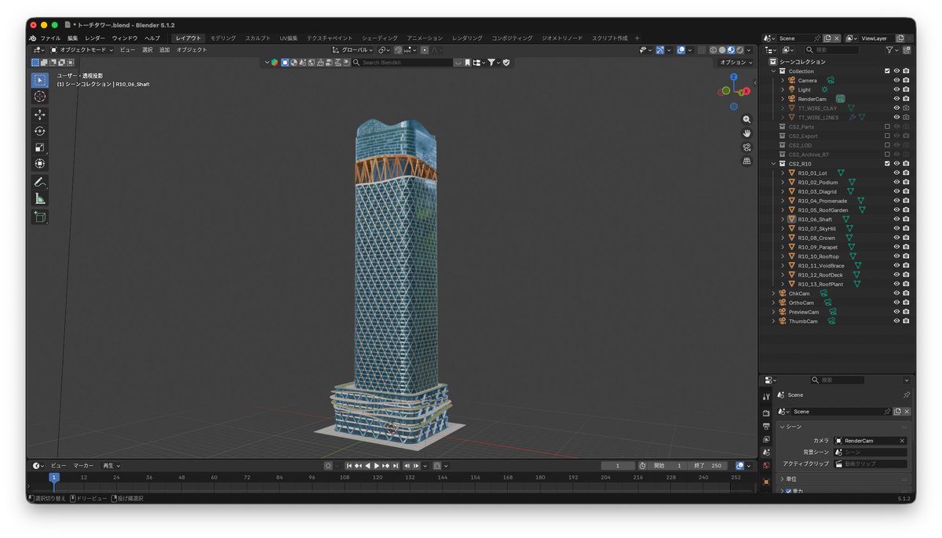Open the outliner filter dropdown
The width and height of the screenshot is (942, 538).
coord(893,50)
